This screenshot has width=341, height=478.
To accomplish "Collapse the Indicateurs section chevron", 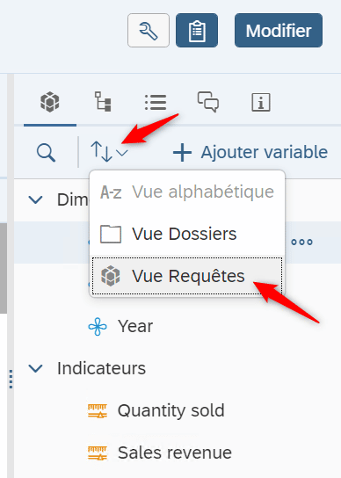I will click(x=36, y=368).
